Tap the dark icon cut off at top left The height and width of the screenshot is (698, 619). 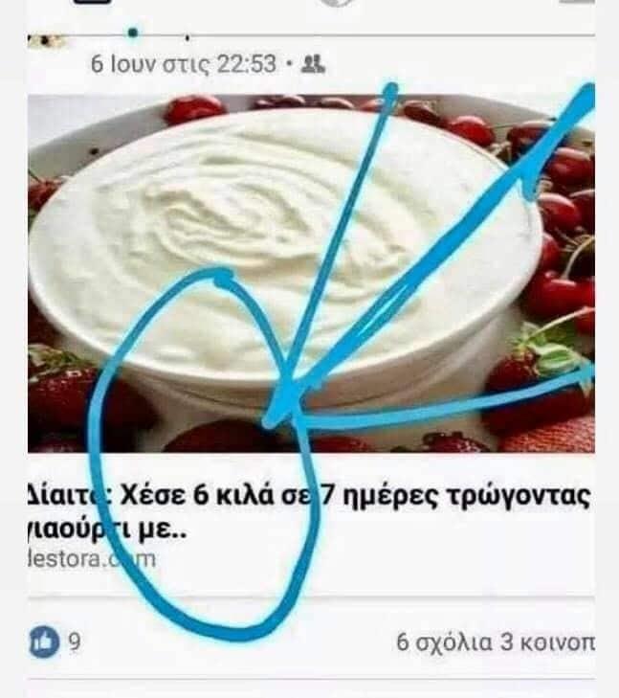pos(92,2)
